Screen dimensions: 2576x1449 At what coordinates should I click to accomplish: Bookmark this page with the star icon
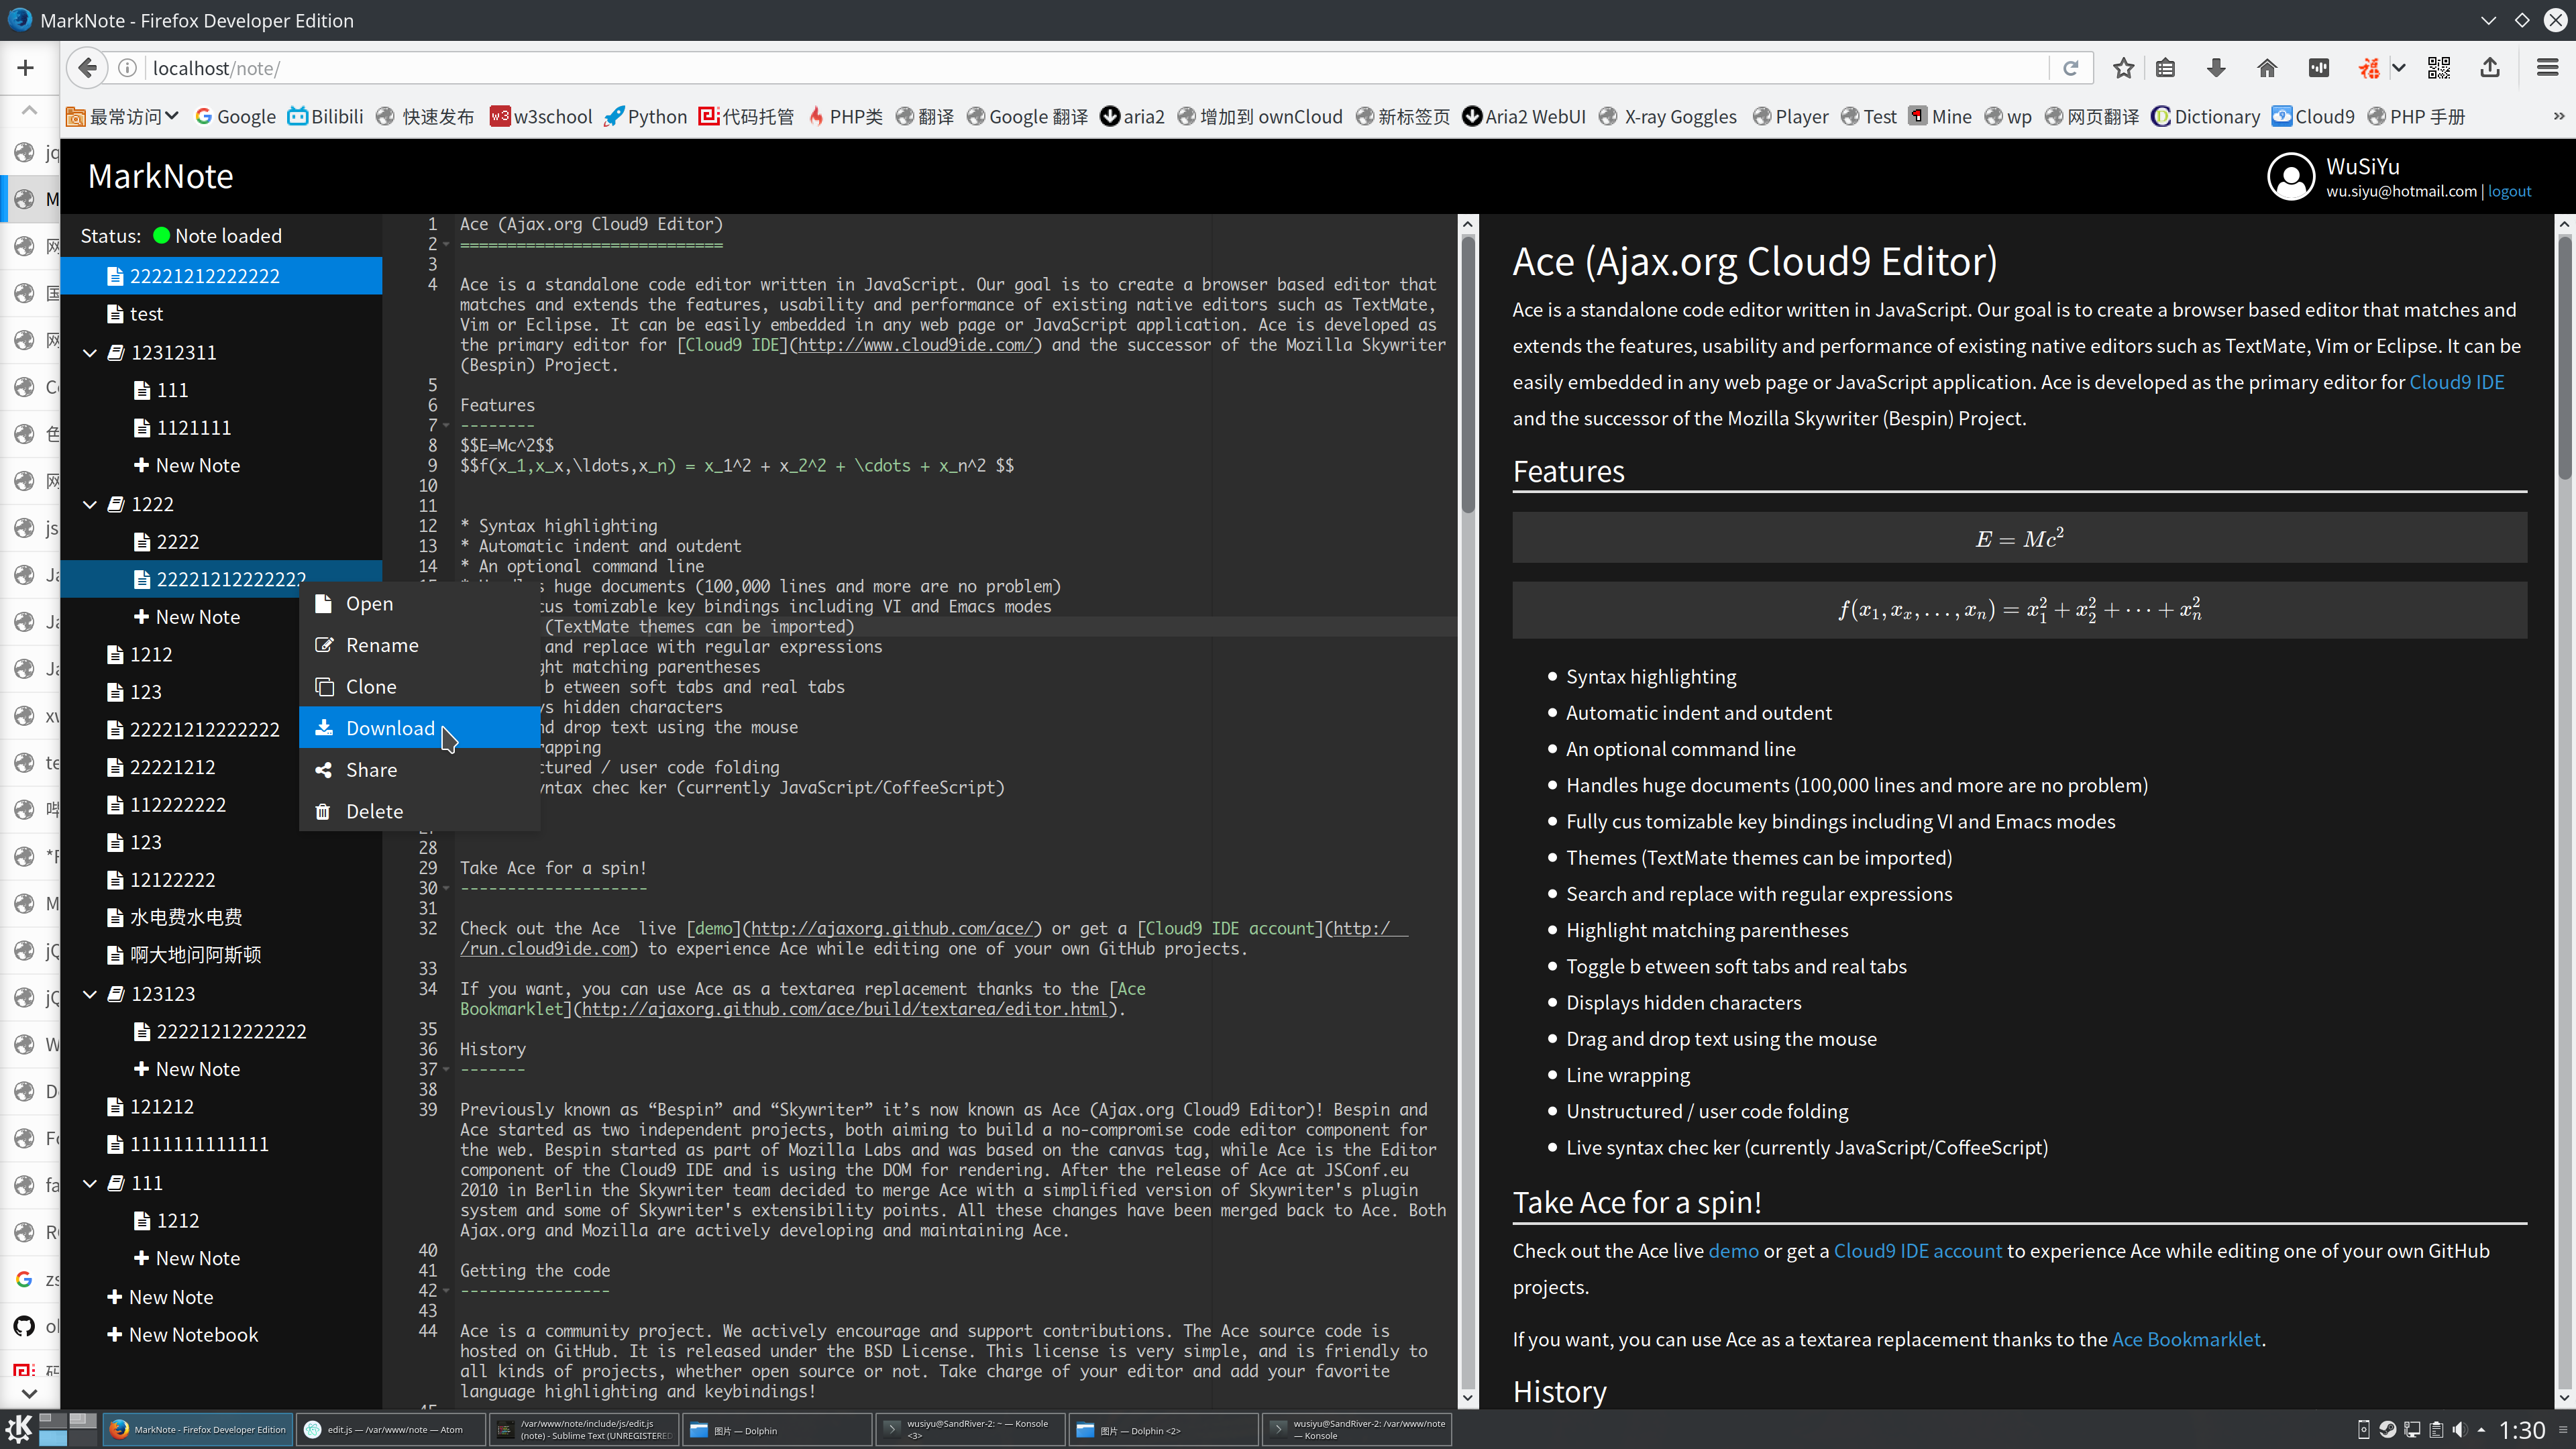click(2123, 68)
